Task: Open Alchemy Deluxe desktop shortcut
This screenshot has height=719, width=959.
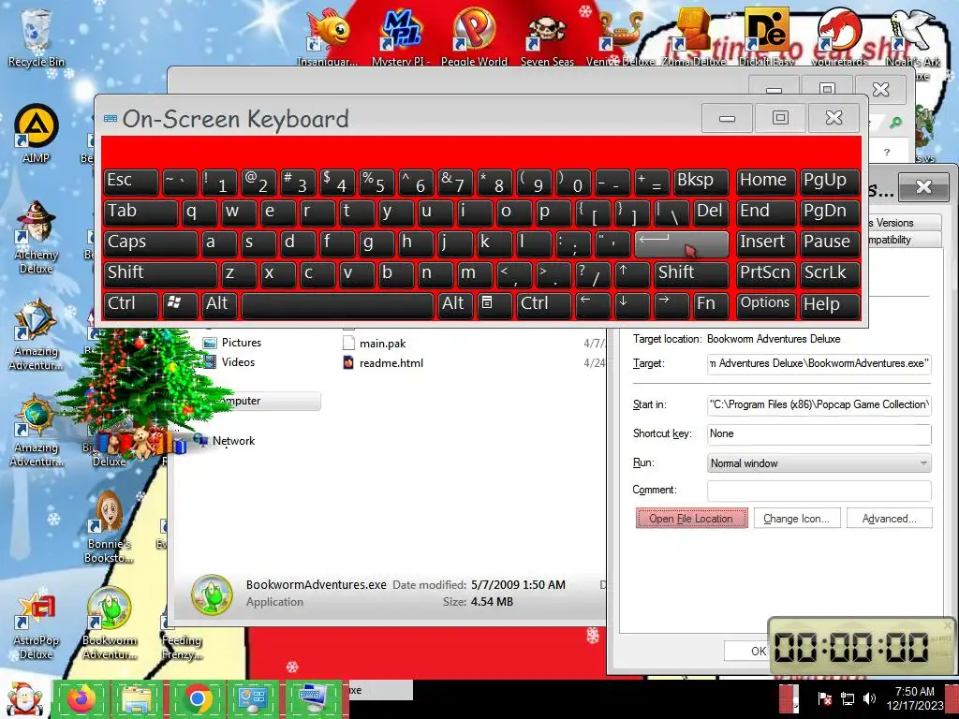Action: pyautogui.click(x=37, y=235)
